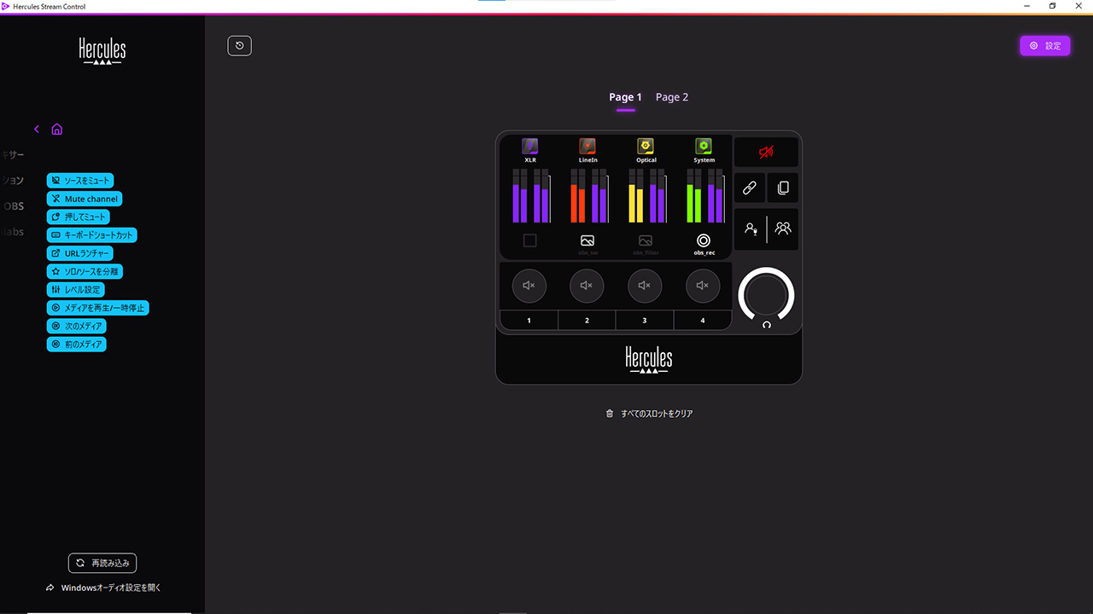Click slot number 1 button
This screenshot has height=614, width=1093.
pyautogui.click(x=529, y=321)
